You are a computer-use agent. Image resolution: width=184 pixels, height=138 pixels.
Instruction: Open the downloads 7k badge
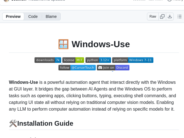point(48,60)
